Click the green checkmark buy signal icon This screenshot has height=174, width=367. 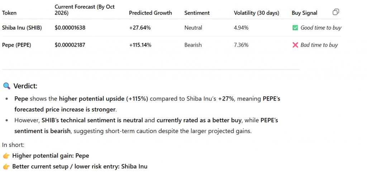[295, 28]
